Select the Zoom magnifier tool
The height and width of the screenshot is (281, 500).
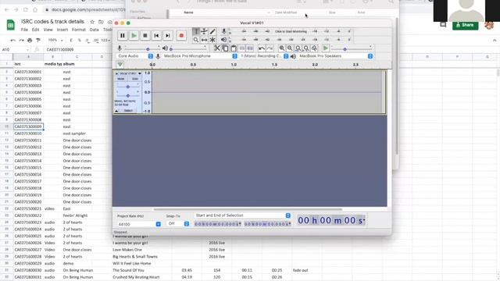pyautogui.click(x=196, y=40)
